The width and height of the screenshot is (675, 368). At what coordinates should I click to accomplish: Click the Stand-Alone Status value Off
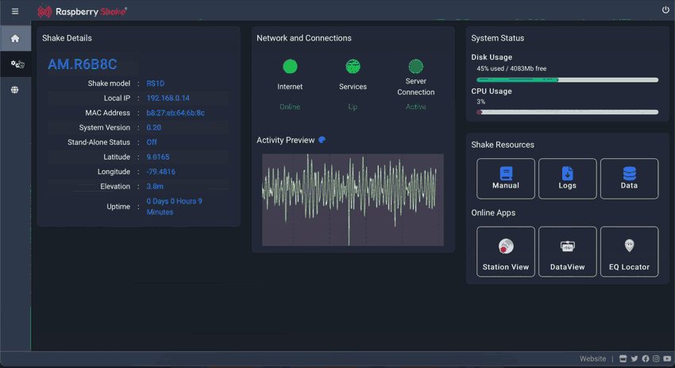(x=152, y=142)
